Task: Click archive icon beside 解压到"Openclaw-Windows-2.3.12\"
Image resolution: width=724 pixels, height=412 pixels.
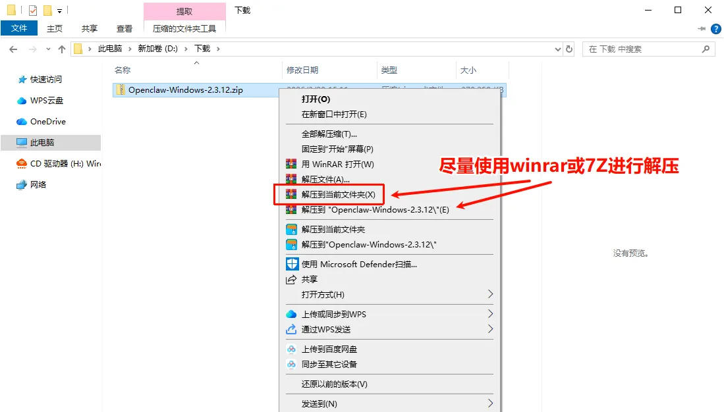Action: [291, 245]
